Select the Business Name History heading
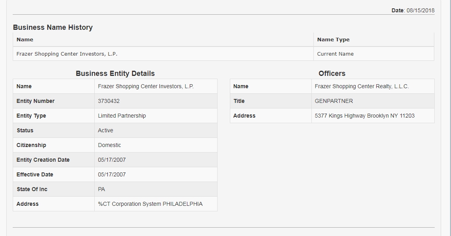This screenshot has width=451, height=236. [52, 27]
